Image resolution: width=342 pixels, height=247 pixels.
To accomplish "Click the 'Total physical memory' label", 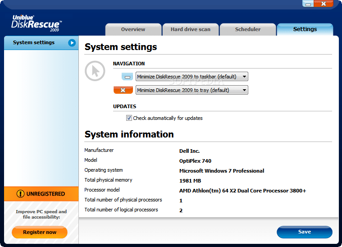I will click(108, 180).
